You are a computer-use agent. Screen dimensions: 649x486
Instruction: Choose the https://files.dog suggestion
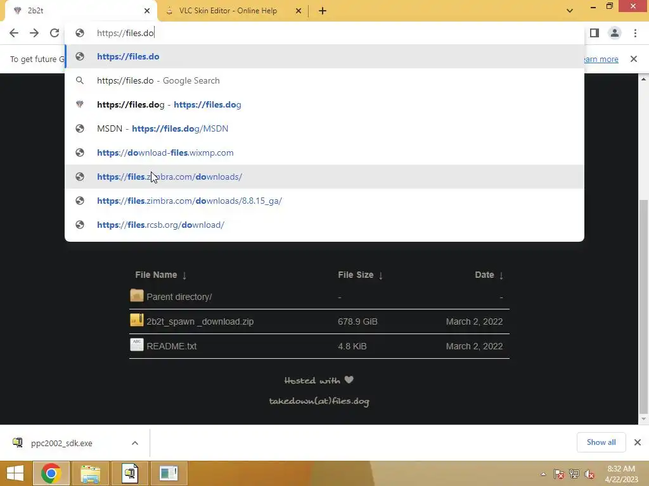pos(325,104)
